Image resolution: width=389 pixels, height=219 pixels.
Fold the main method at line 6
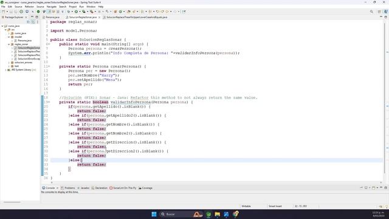[49, 44]
